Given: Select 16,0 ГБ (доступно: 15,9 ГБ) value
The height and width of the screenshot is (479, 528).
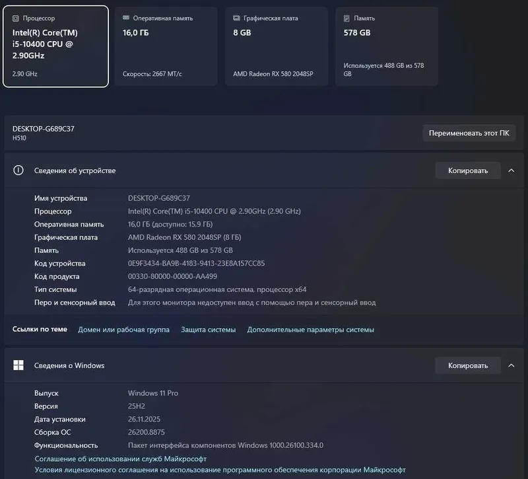Looking at the screenshot, I should pos(170,225).
